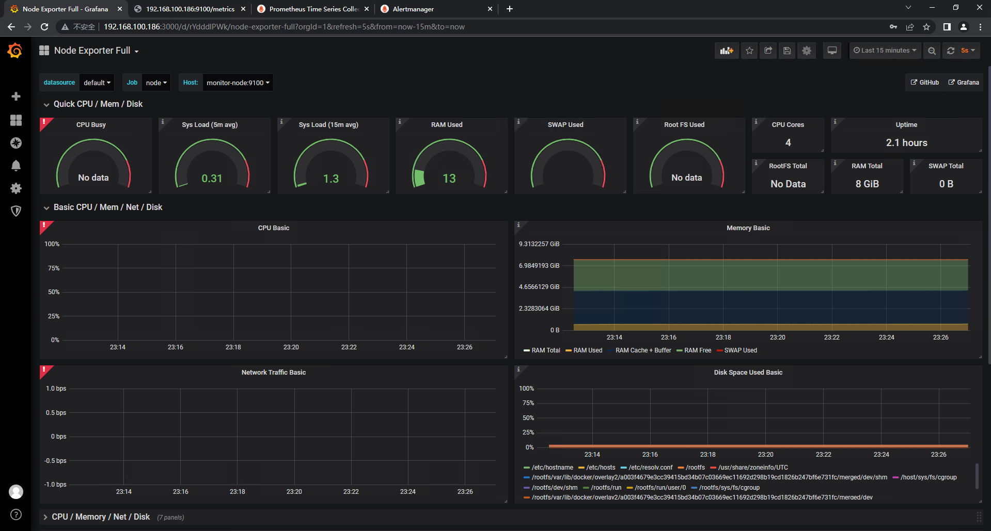Open the Create plus menu in sidebar
991x531 pixels.
[x=16, y=96]
